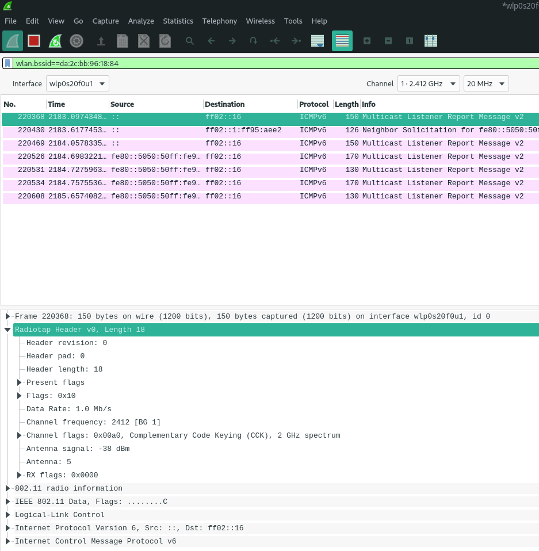This screenshot has height=551, width=539.
Task: Toggle colorize packet list
Action: [x=342, y=41]
